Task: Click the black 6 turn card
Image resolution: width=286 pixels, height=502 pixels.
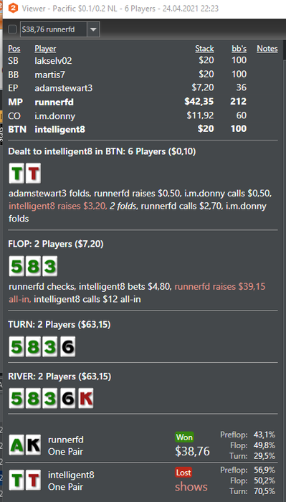Action: (68, 346)
